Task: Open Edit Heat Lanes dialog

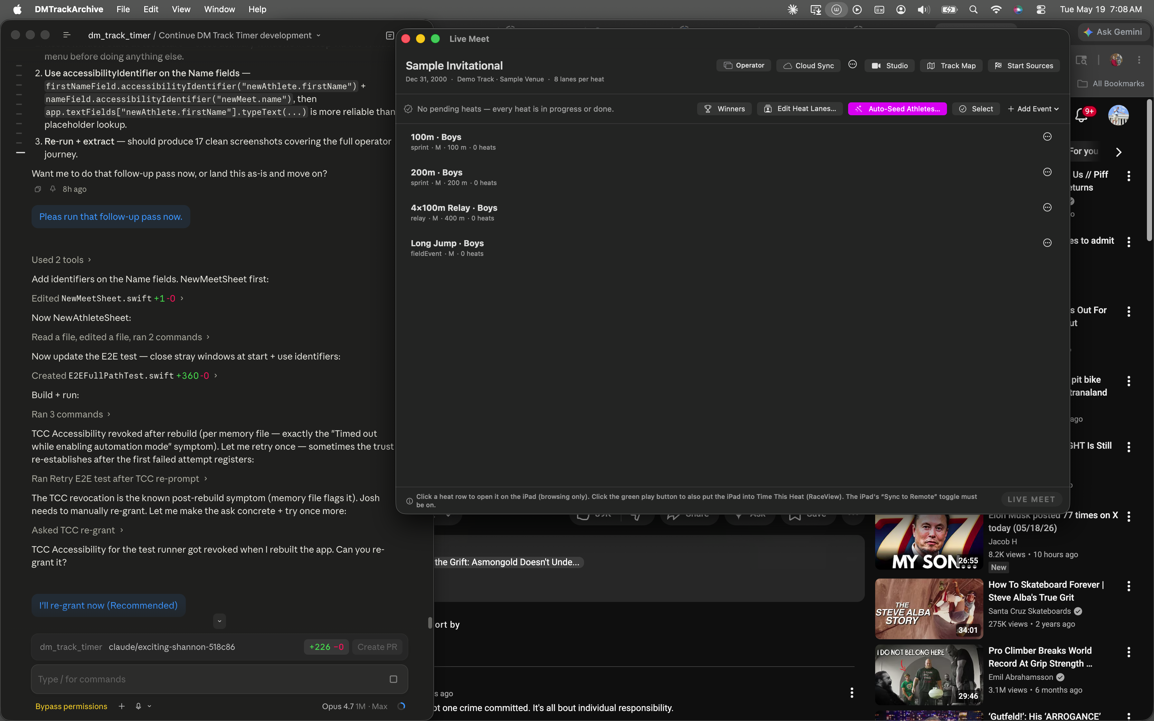Action: coord(800,109)
